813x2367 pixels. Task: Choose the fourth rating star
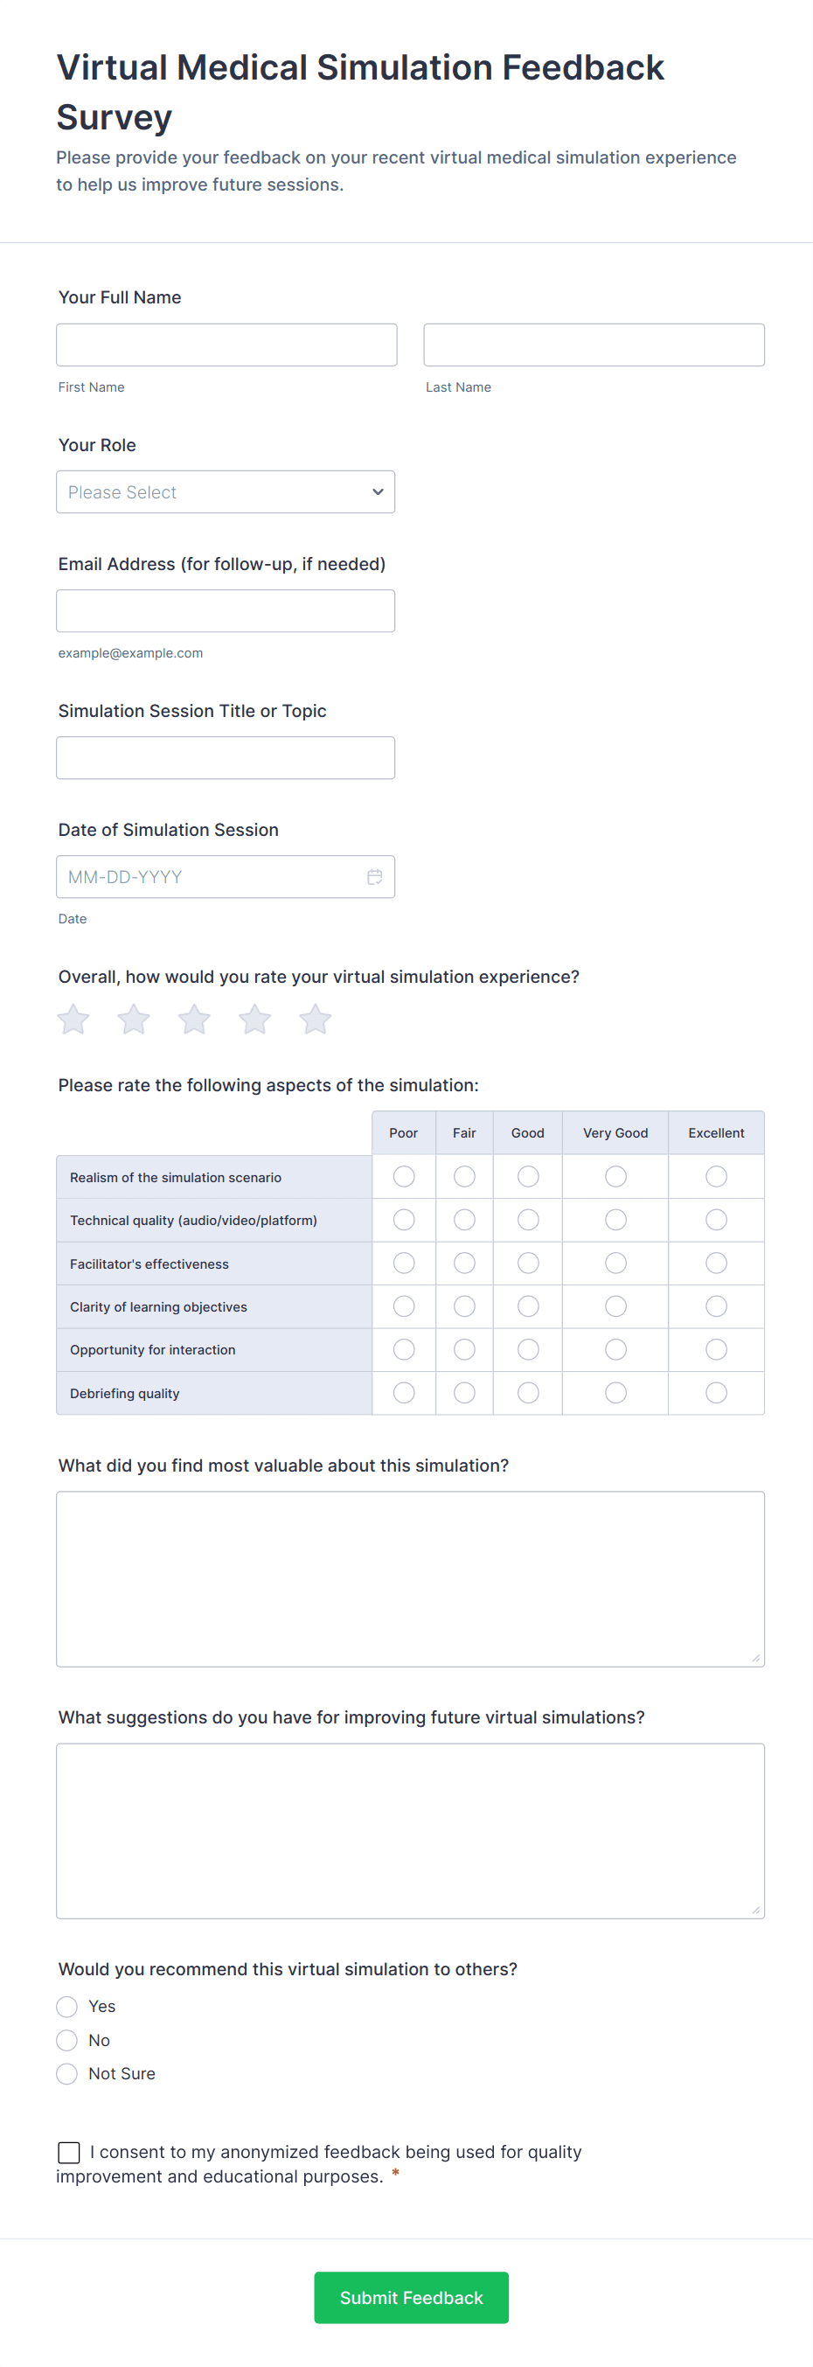(x=254, y=1019)
